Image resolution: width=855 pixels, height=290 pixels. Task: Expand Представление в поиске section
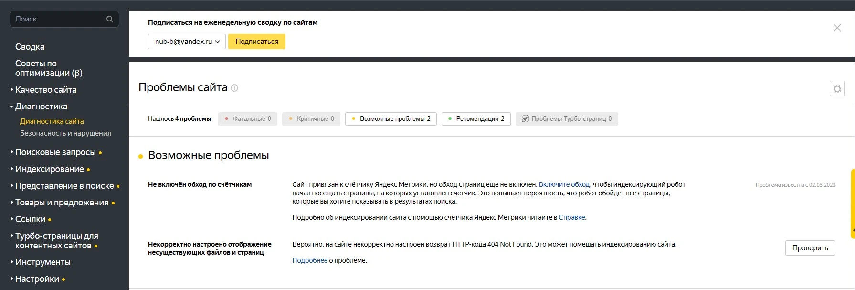click(64, 186)
